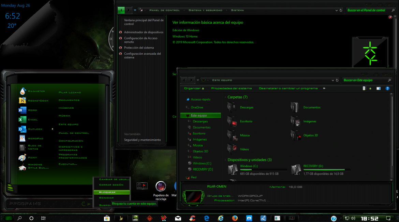This screenshot has height=222, width=399.
Task: Open the NVIDIA taskbar icon
Action: click(135, 218)
